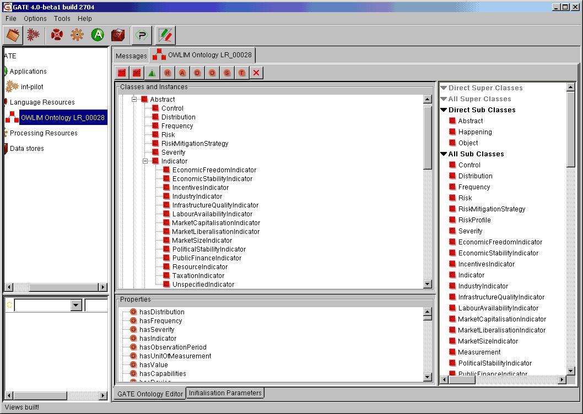Select PoliticalStabilityIndicator in right panel list

(x=495, y=363)
